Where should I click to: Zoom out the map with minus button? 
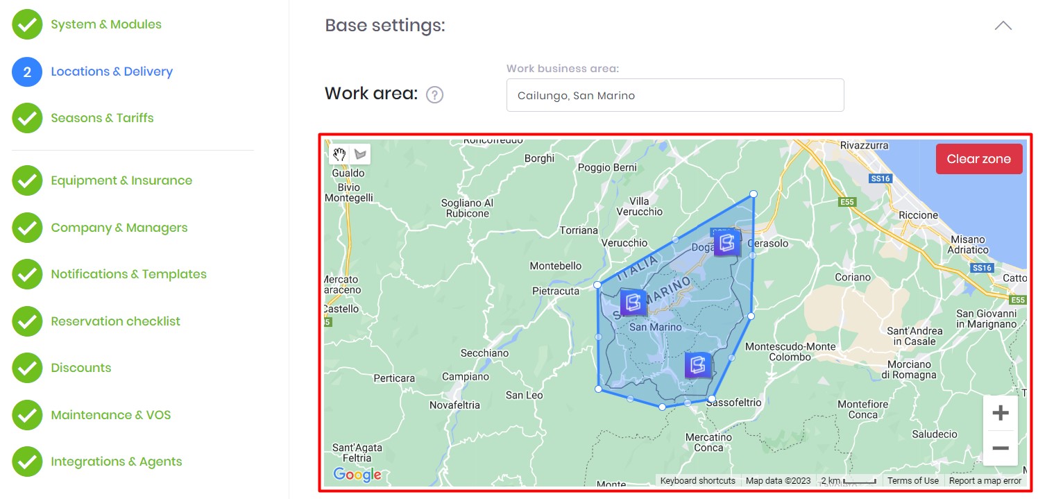point(1001,448)
